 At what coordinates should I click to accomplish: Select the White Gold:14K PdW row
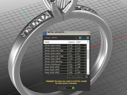point(65,51)
